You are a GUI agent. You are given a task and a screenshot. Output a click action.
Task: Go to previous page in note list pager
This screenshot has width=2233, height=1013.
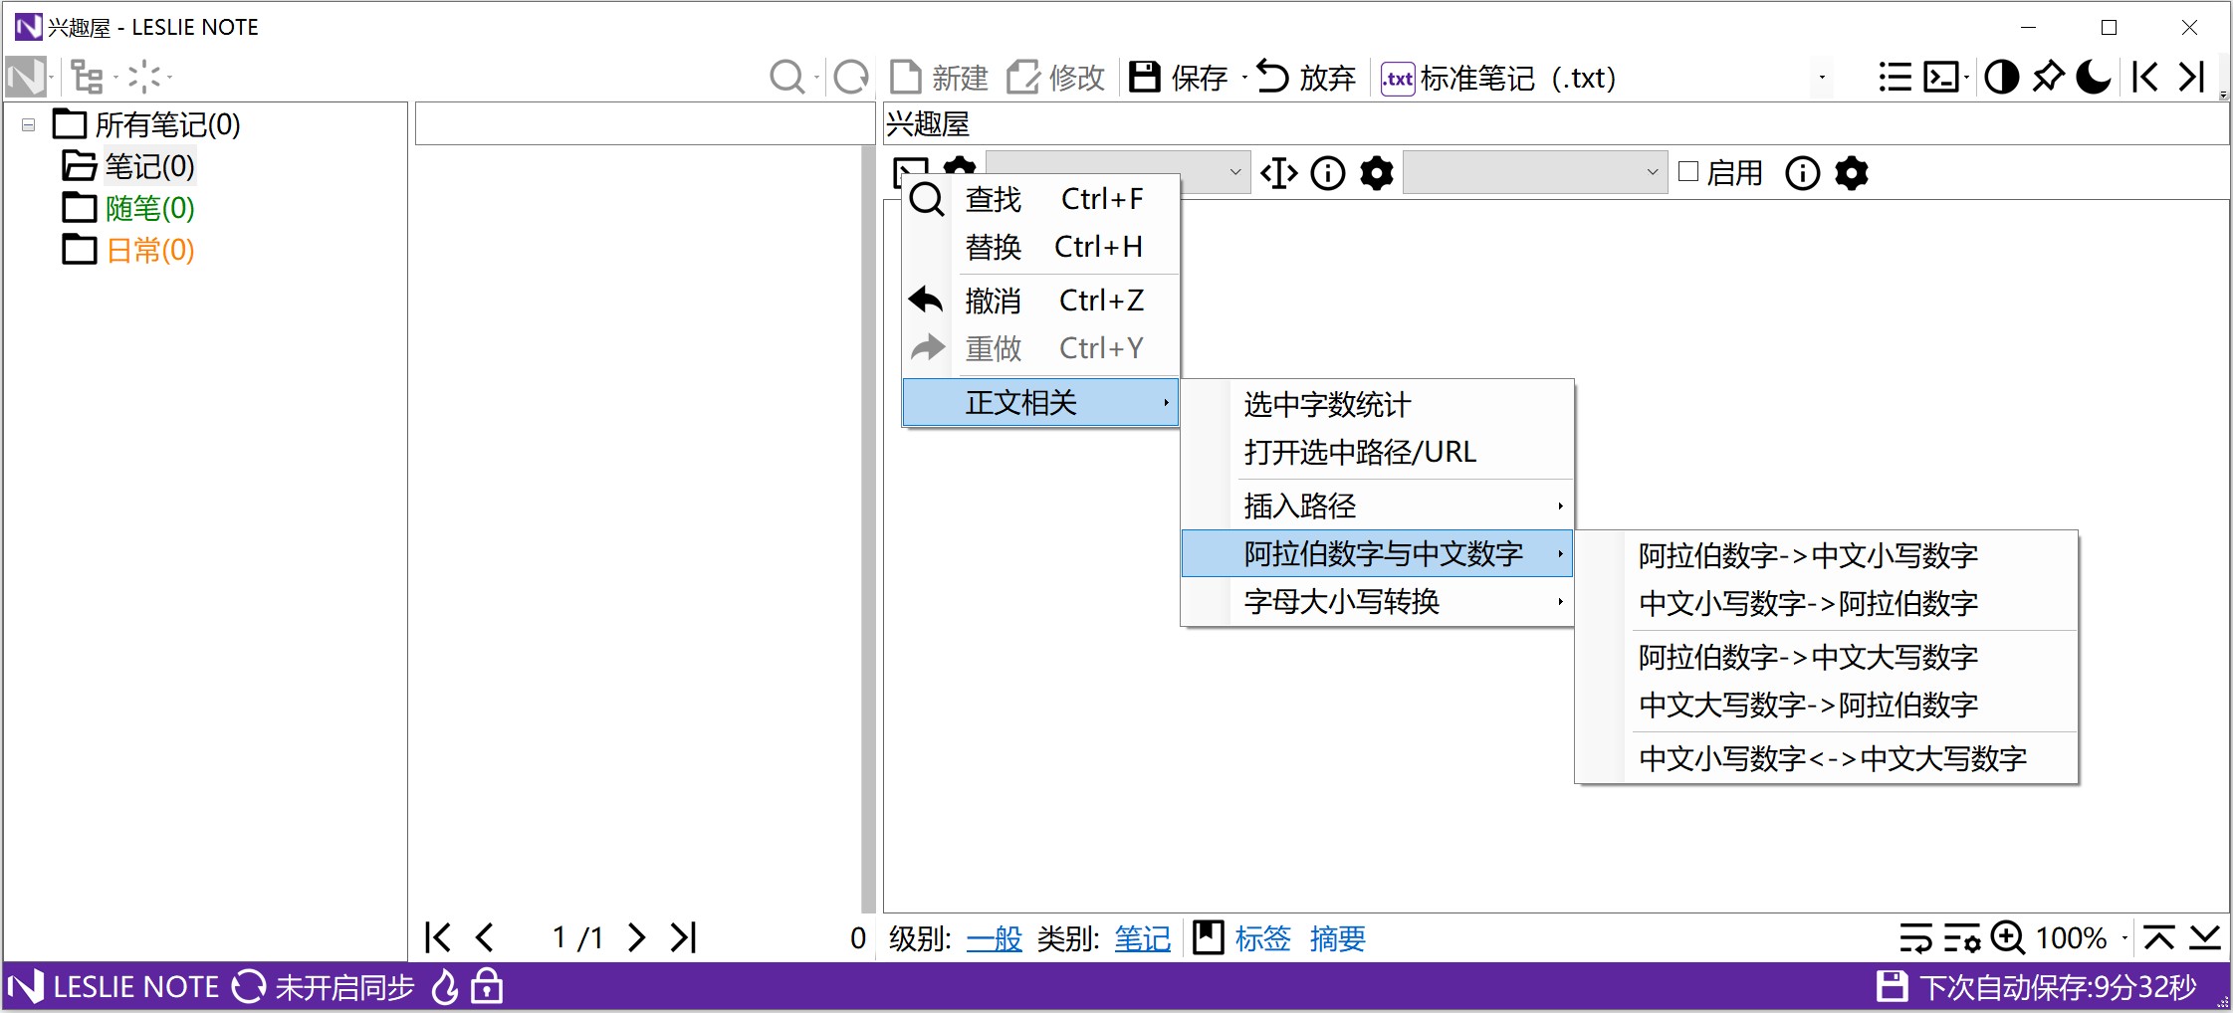tap(484, 937)
